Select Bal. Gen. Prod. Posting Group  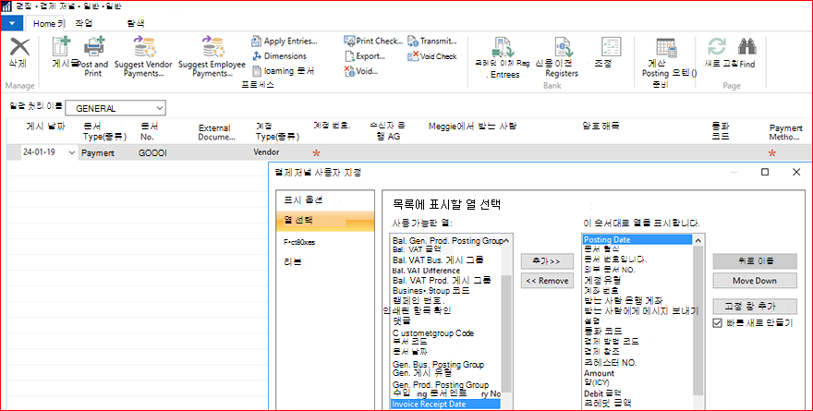pyautogui.click(x=447, y=240)
